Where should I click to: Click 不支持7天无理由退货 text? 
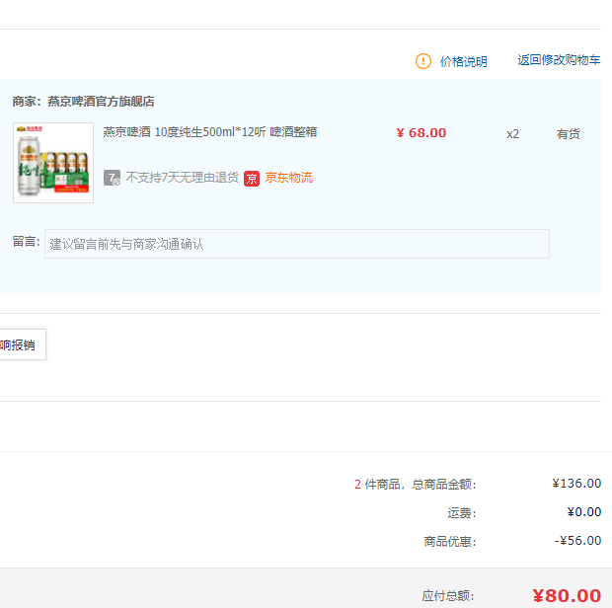click(182, 178)
